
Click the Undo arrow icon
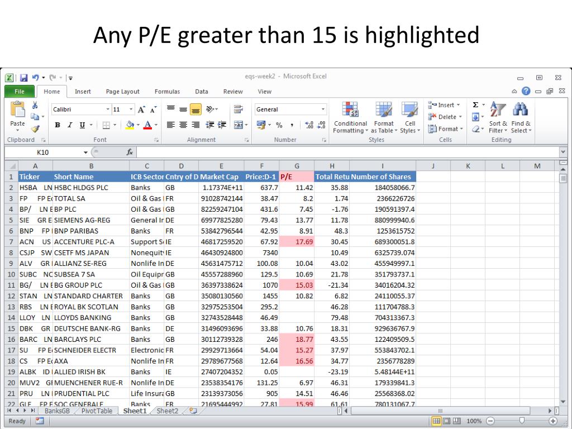35,78
